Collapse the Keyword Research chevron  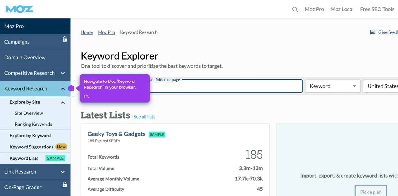click(x=63, y=89)
